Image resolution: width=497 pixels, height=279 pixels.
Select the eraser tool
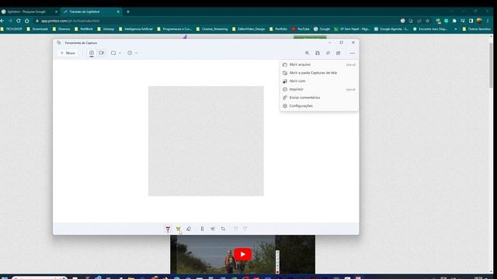click(x=189, y=229)
